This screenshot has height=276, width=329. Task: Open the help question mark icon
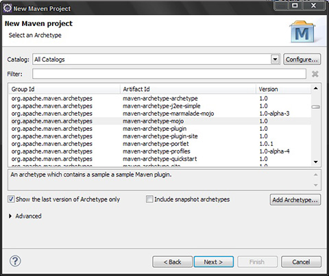(x=15, y=261)
